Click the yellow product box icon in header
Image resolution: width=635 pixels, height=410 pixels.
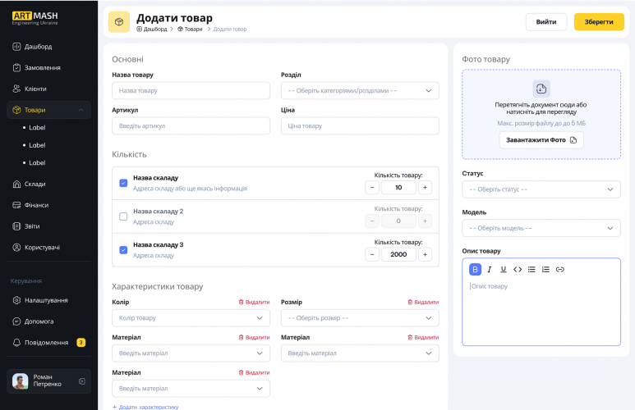click(119, 22)
